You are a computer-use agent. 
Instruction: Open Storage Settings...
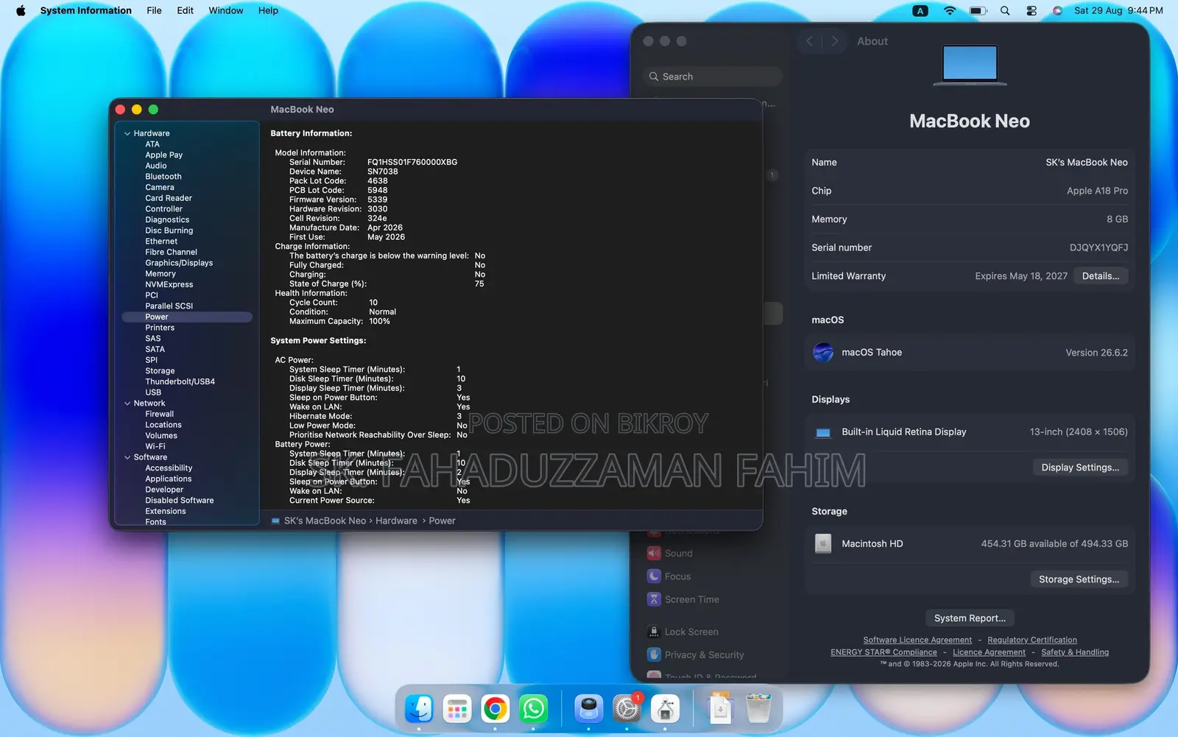[x=1079, y=579]
